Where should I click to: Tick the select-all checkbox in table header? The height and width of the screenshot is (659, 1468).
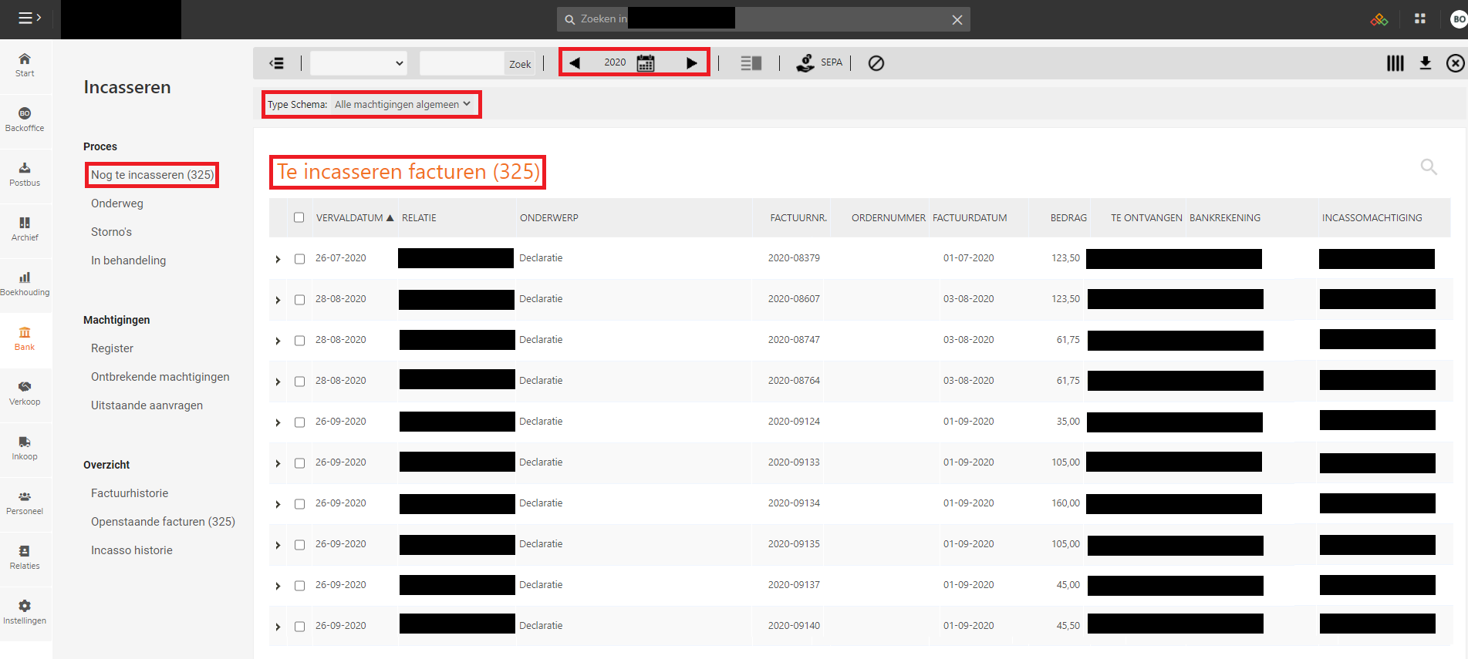[299, 218]
